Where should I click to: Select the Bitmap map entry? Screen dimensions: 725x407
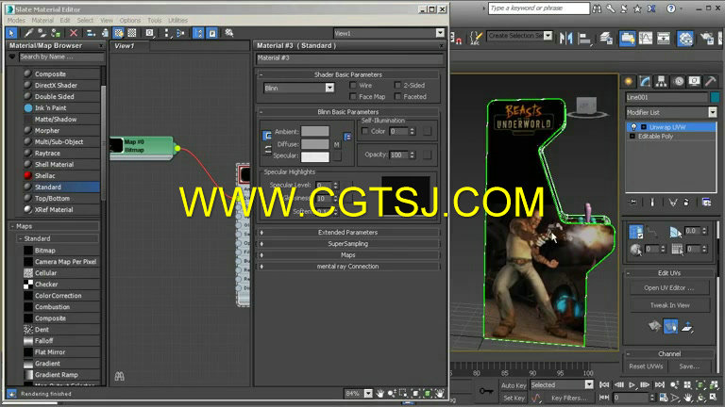[61, 250]
